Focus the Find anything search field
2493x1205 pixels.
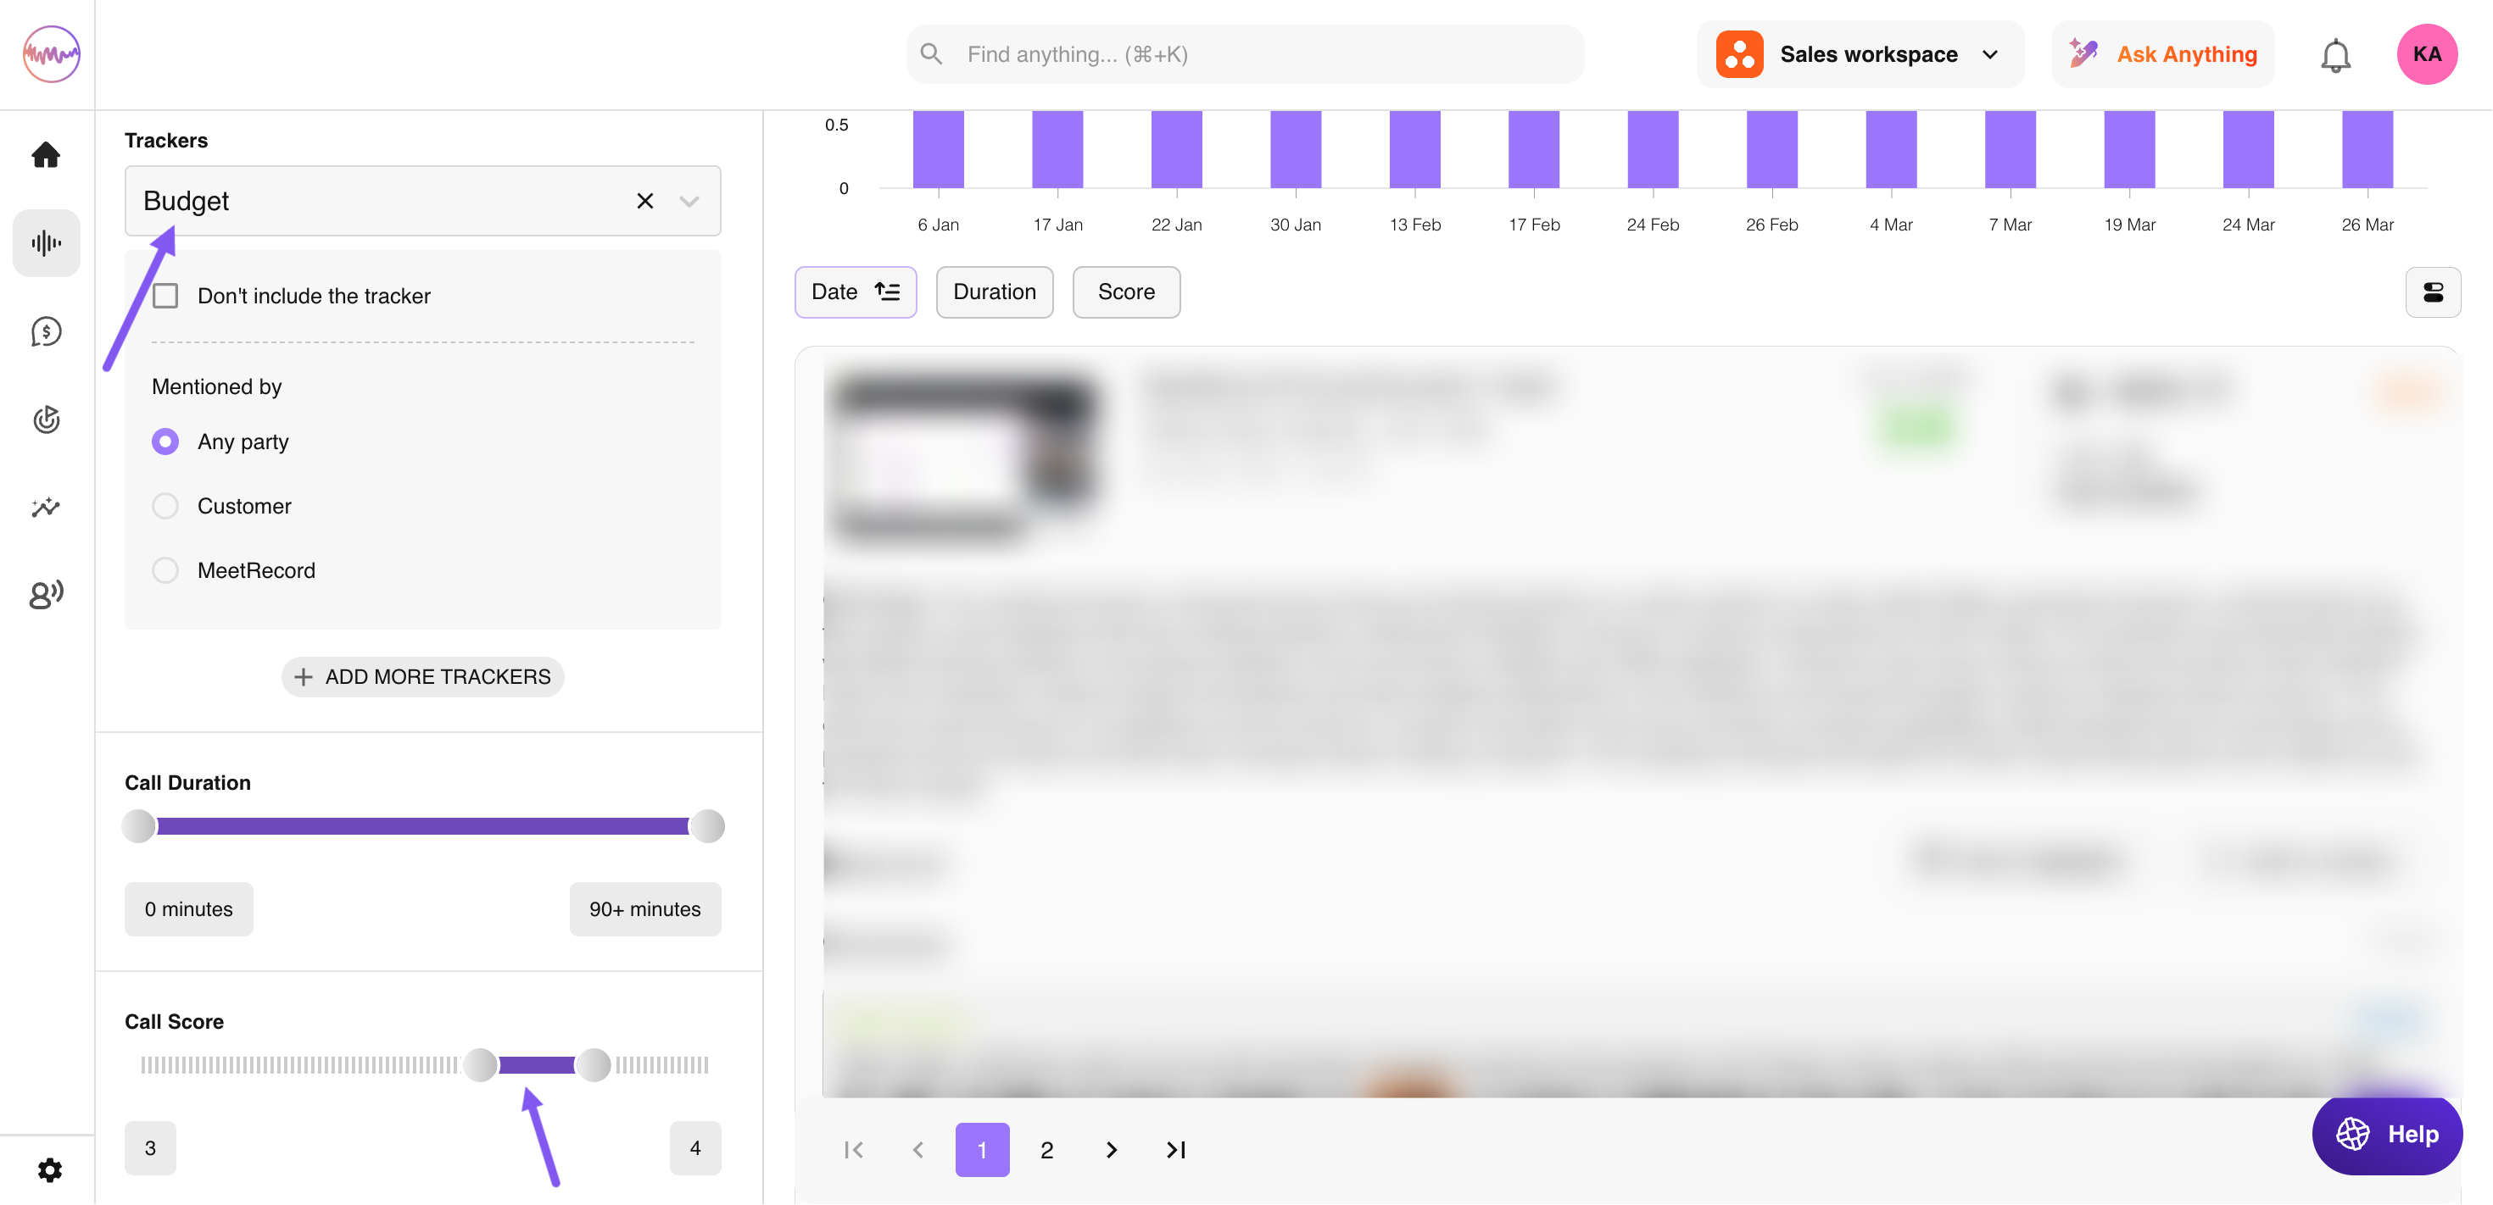click(x=1245, y=55)
